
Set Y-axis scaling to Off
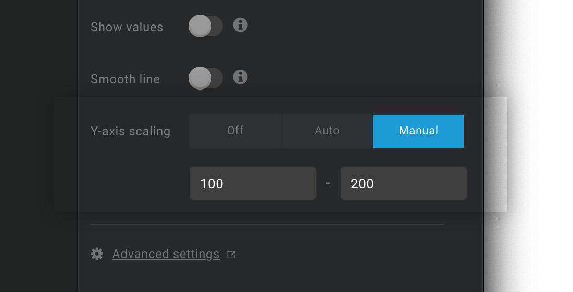click(x=235, y=131)
